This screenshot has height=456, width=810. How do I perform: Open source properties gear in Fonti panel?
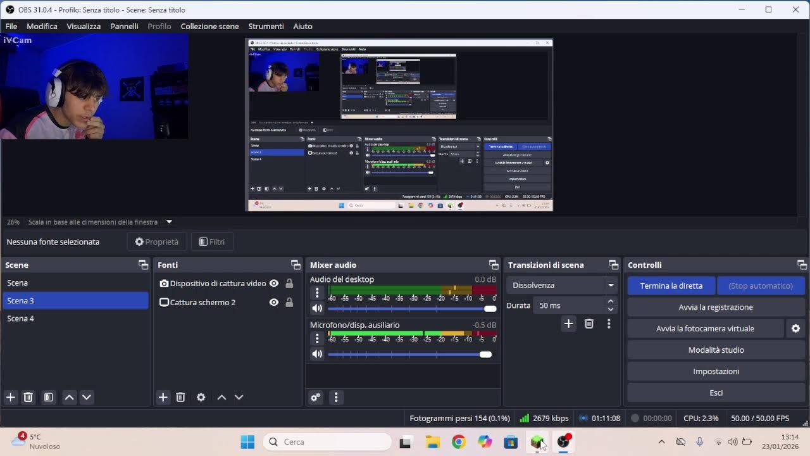201,397
